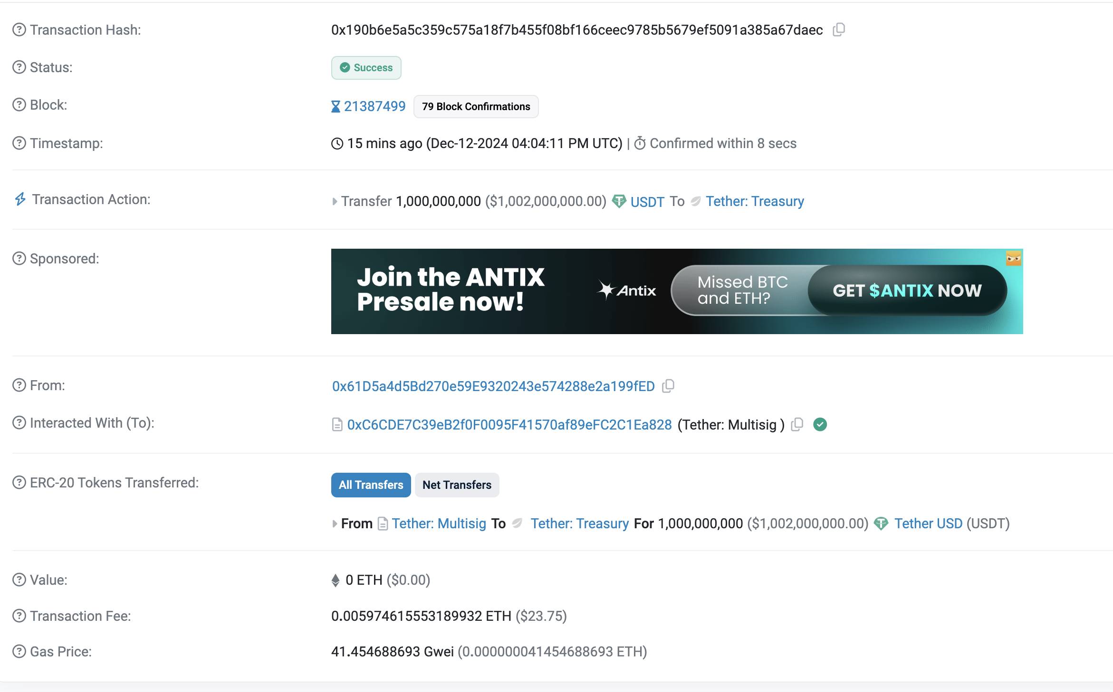Click green verified checkmark beside Tether: Multisig

pyautogui.click(x=820, y=424)
